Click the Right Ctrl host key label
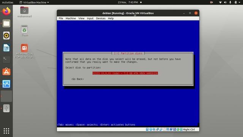The height and width of the screenshot is (137, 243). [x=189, y=129]
